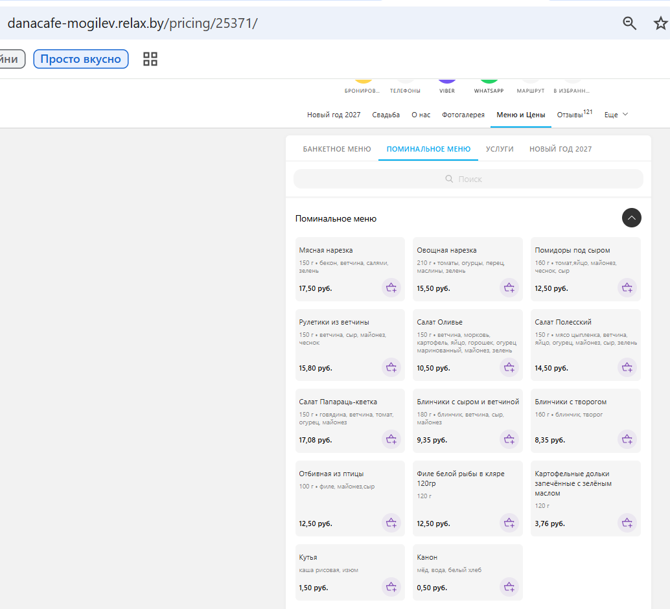Open the Новый год 2027 menu tab
This screenshot has height=609, width=670.
click(560, 149)
